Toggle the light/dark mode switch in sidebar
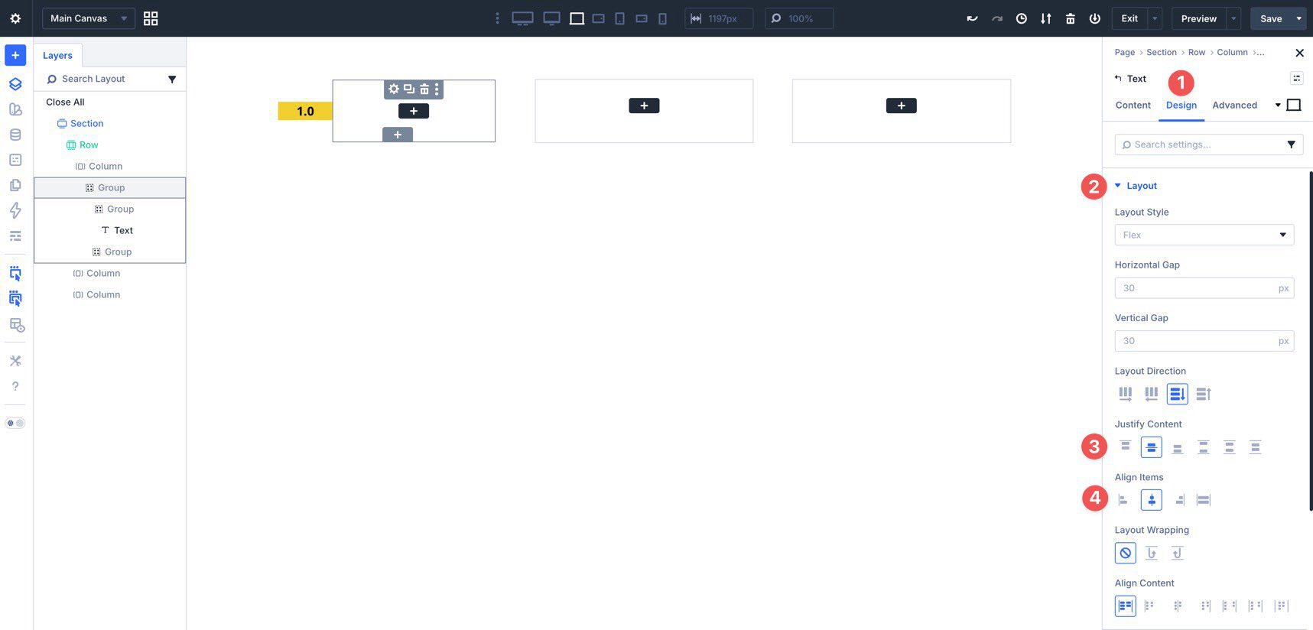 pyautogui.click(x=15, y=423)
